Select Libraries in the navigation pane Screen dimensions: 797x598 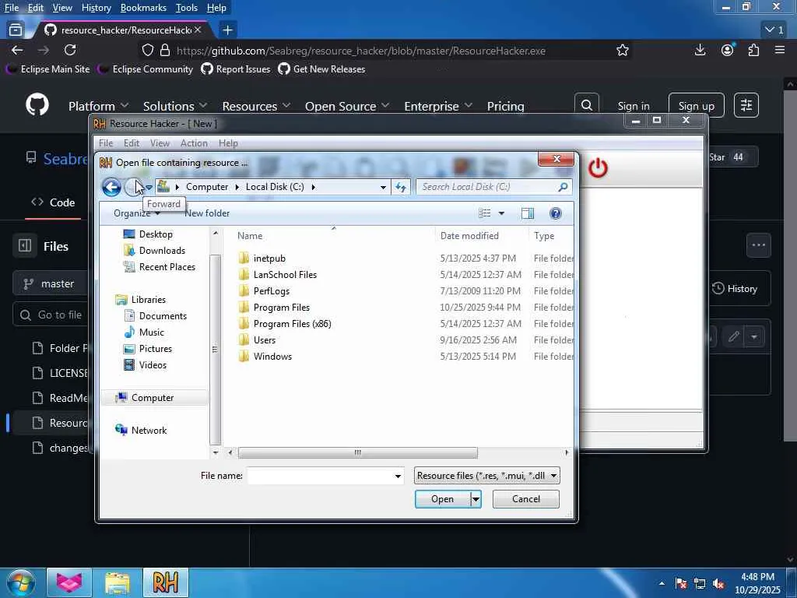(x=148, y=300)
